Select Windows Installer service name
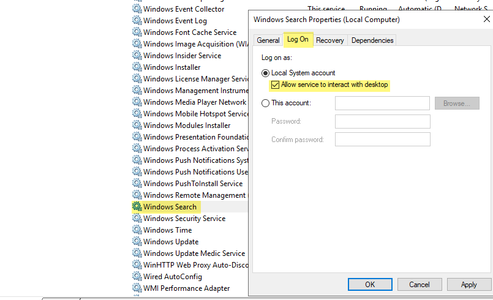493x300 pixels. 171,67
